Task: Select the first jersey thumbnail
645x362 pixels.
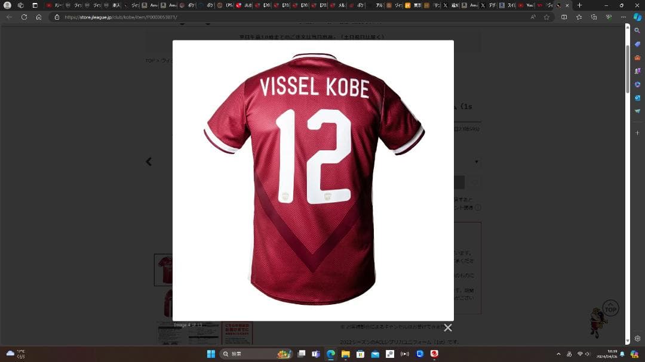Action: [164, 270]
